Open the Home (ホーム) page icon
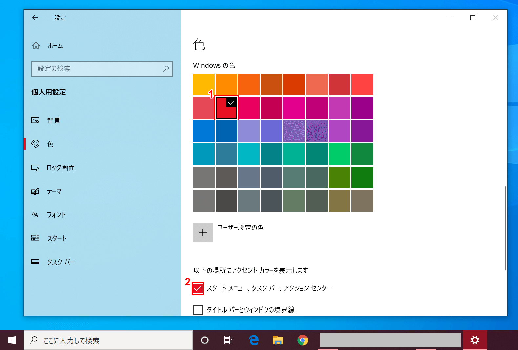This screenshot has height=350, width=518. pos(36,46)
